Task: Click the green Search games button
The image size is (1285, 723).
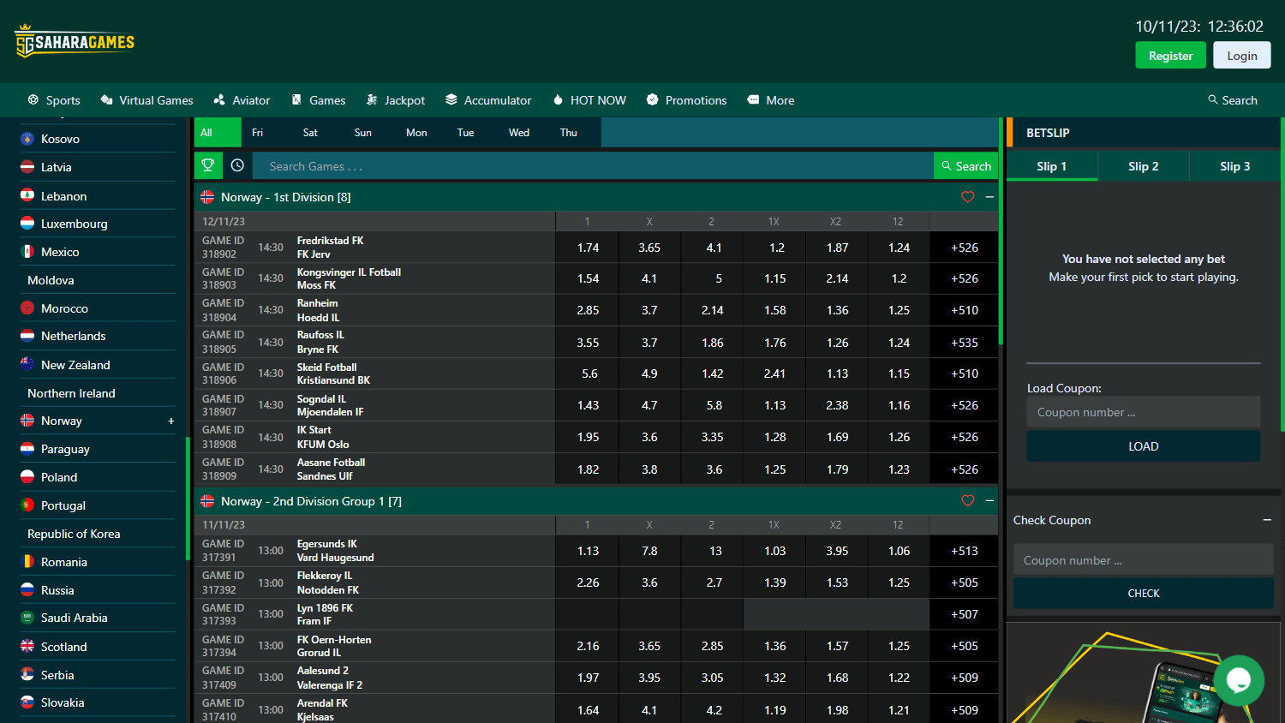Action: (965, 166)
